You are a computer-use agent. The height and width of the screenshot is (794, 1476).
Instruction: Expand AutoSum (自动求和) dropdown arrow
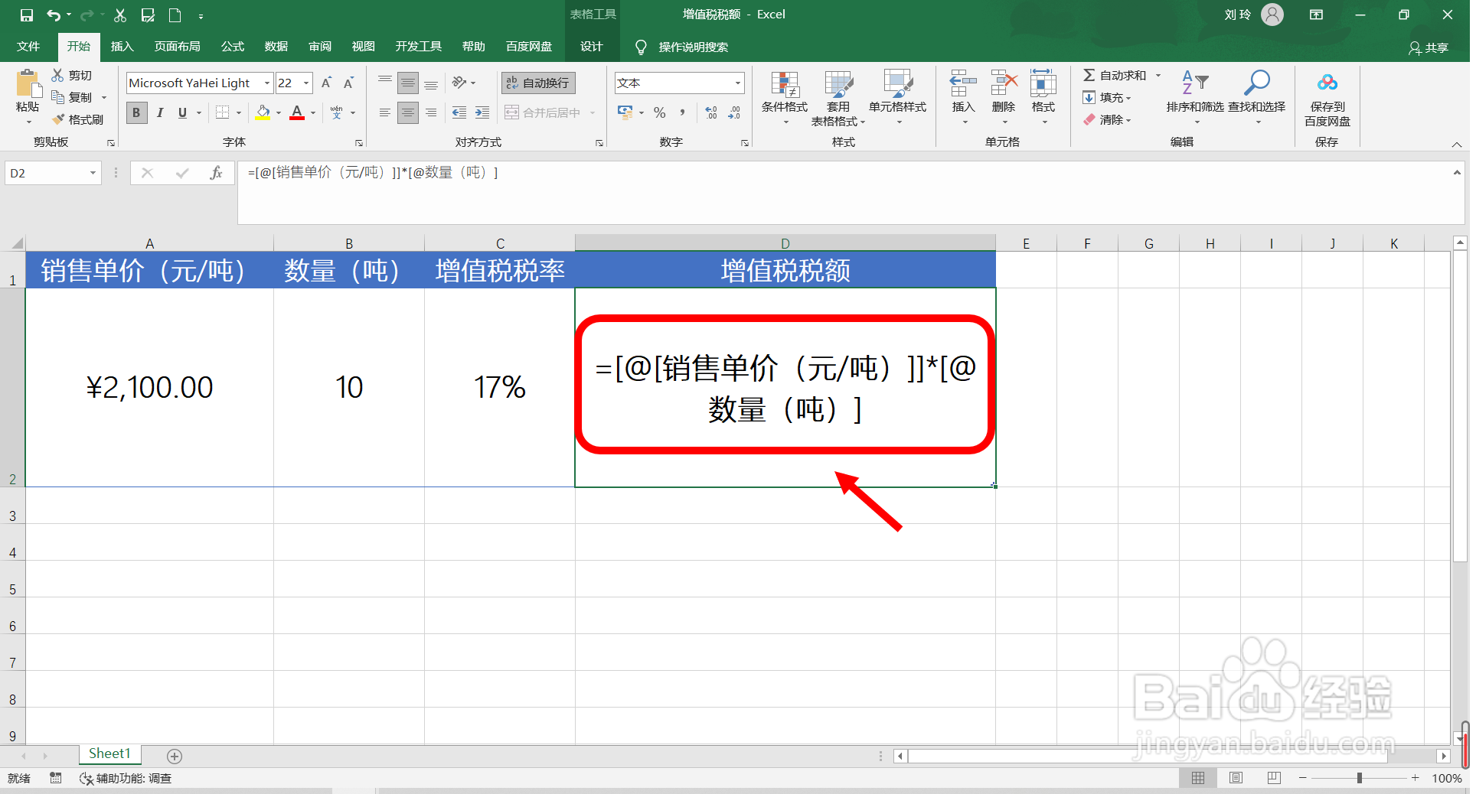1158,75
